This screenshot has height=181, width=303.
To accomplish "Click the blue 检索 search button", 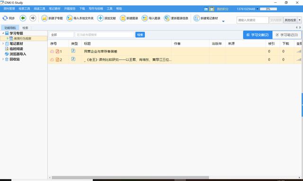I will tap(140, 35).
